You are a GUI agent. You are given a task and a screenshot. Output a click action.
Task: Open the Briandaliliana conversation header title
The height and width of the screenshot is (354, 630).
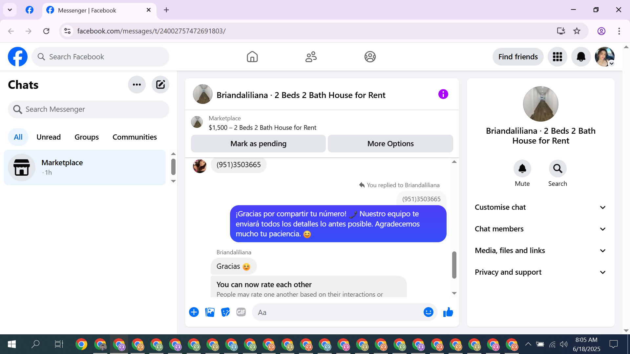pos(301,95)
